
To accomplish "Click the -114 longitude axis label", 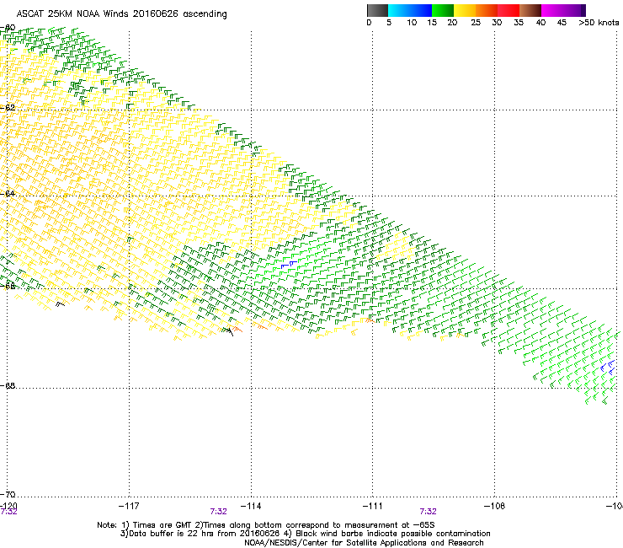I will point(251,506).
